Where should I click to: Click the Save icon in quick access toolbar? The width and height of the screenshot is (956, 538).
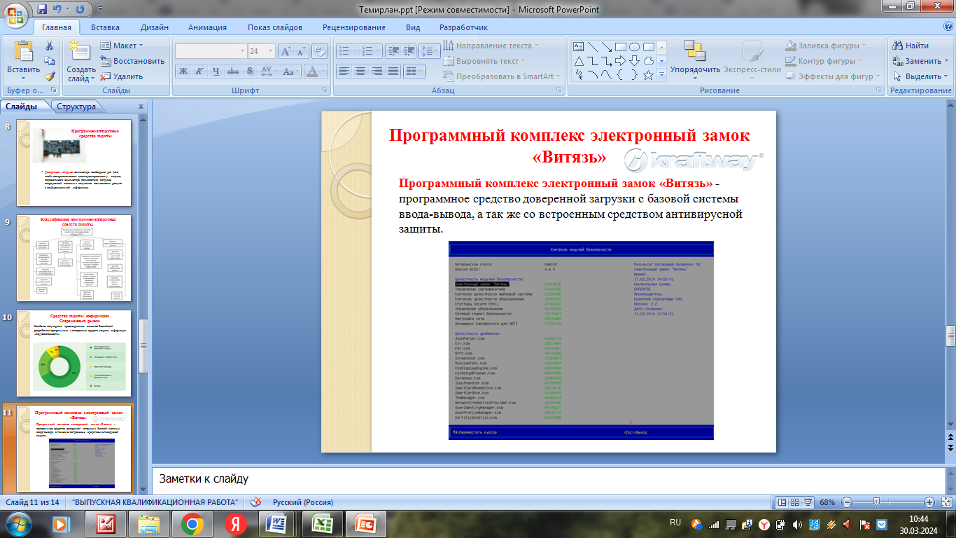coord(42,10)
